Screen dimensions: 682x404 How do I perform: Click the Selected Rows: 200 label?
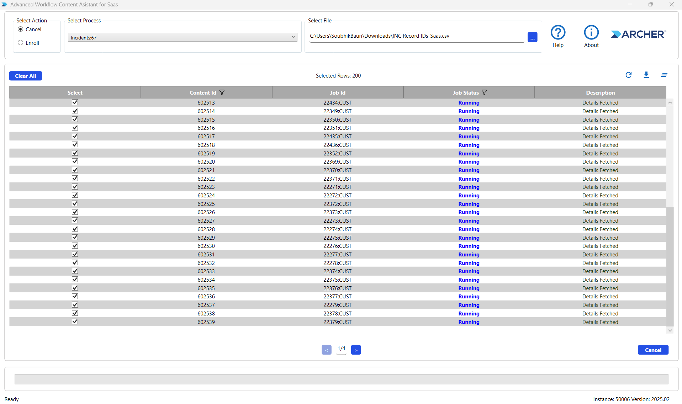338,75
